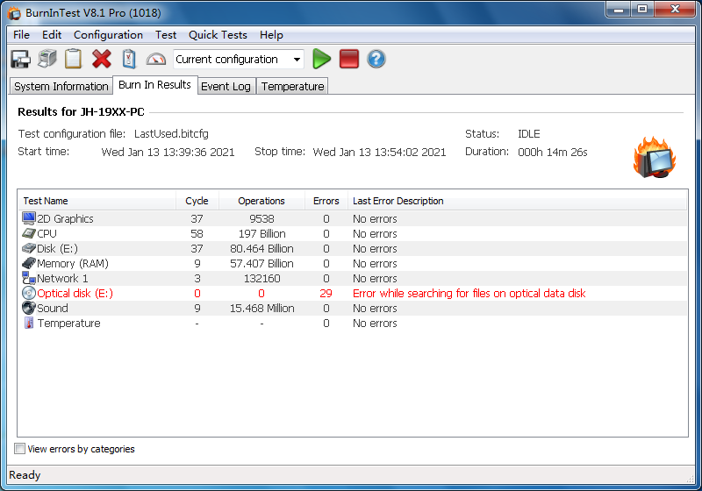The image size is (702, 491).
Task: Select the Disk (E:) row name
Action: [x=57, y=249]
